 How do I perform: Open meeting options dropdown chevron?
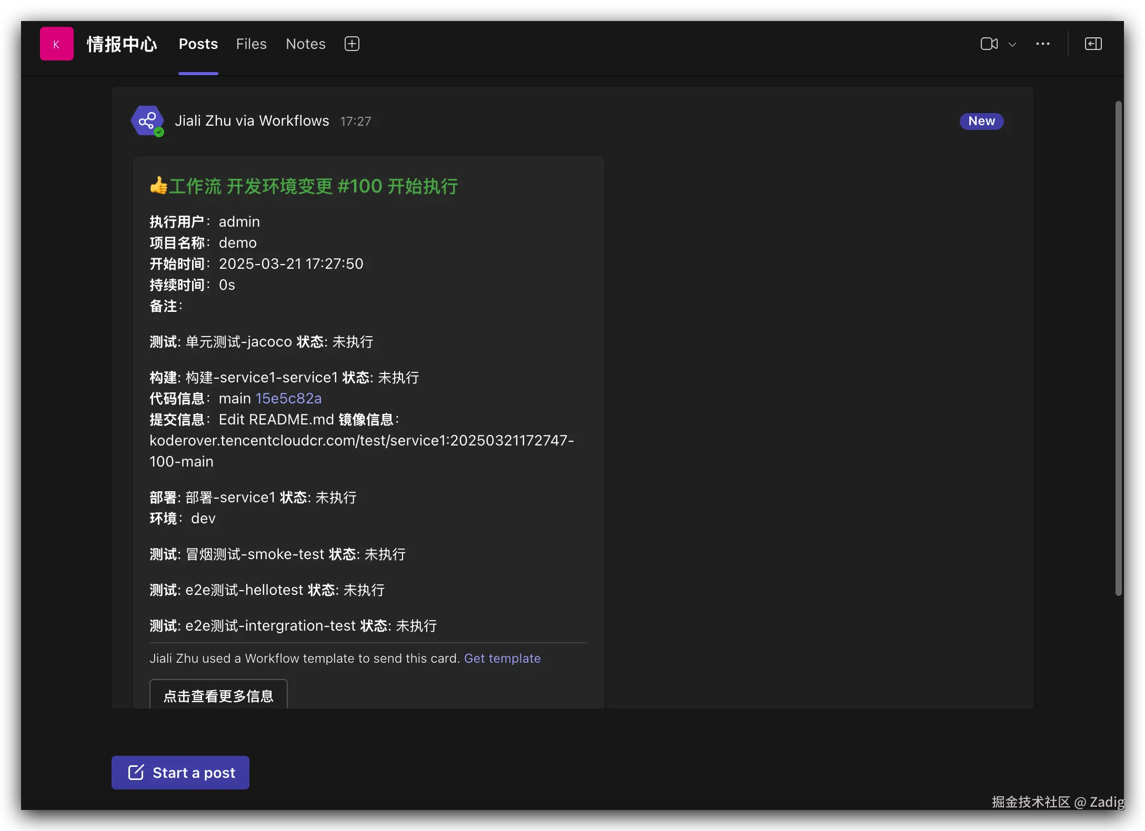(1012, 45)
